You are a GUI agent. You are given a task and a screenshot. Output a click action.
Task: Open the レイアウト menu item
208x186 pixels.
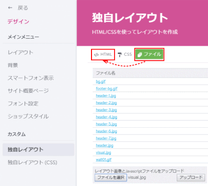(x=21, y=53)
